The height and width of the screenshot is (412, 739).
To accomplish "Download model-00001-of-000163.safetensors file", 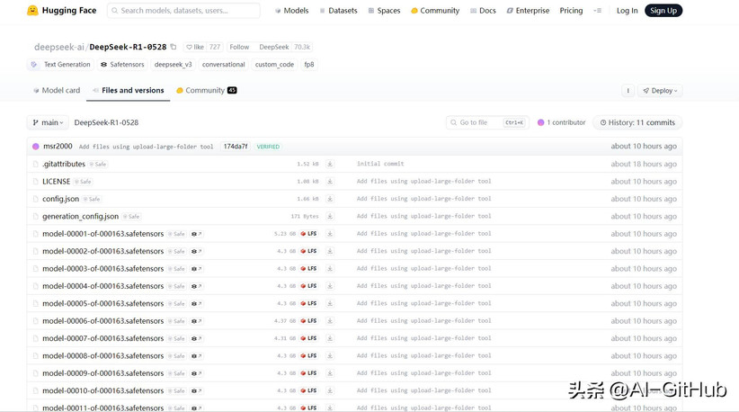I will (x=330, y=234).
